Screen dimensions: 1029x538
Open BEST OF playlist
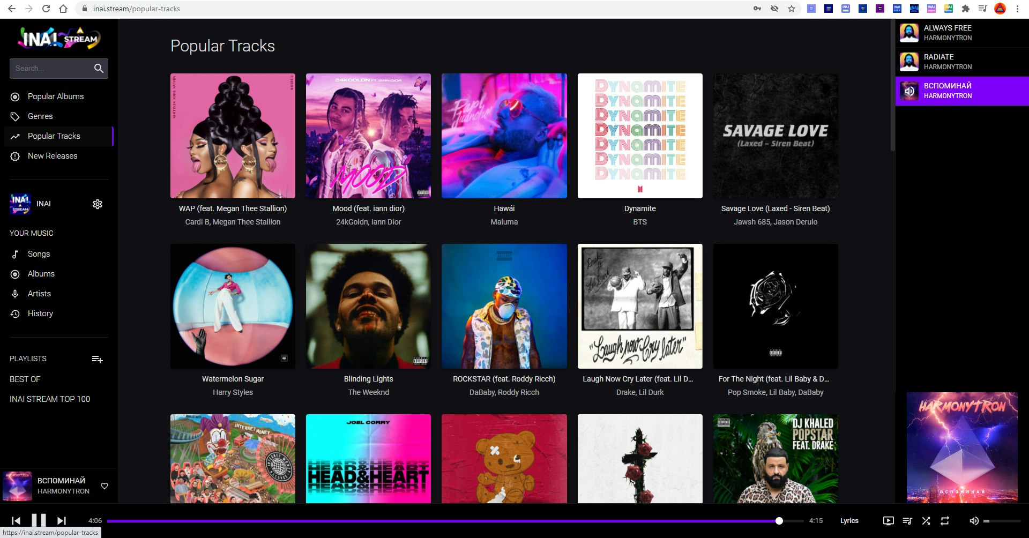point(25,379)
